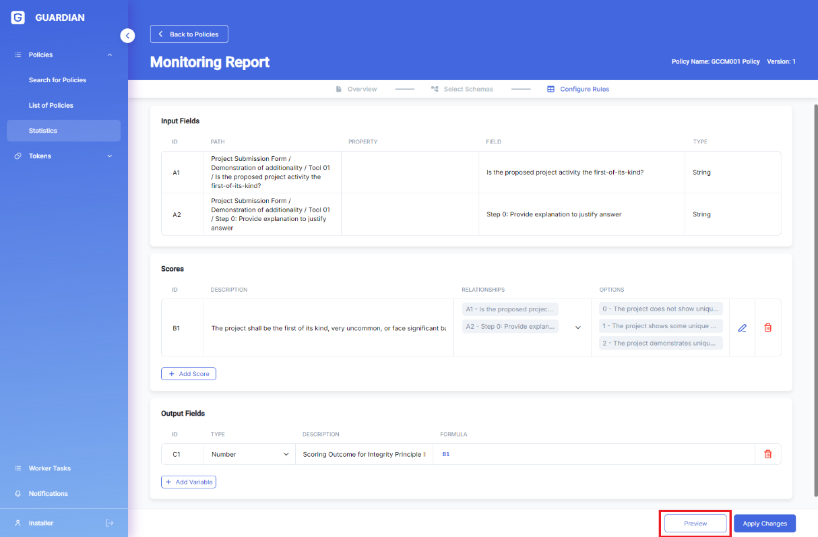
Task: Open Notifications bell icon
Action: [18, 494]
